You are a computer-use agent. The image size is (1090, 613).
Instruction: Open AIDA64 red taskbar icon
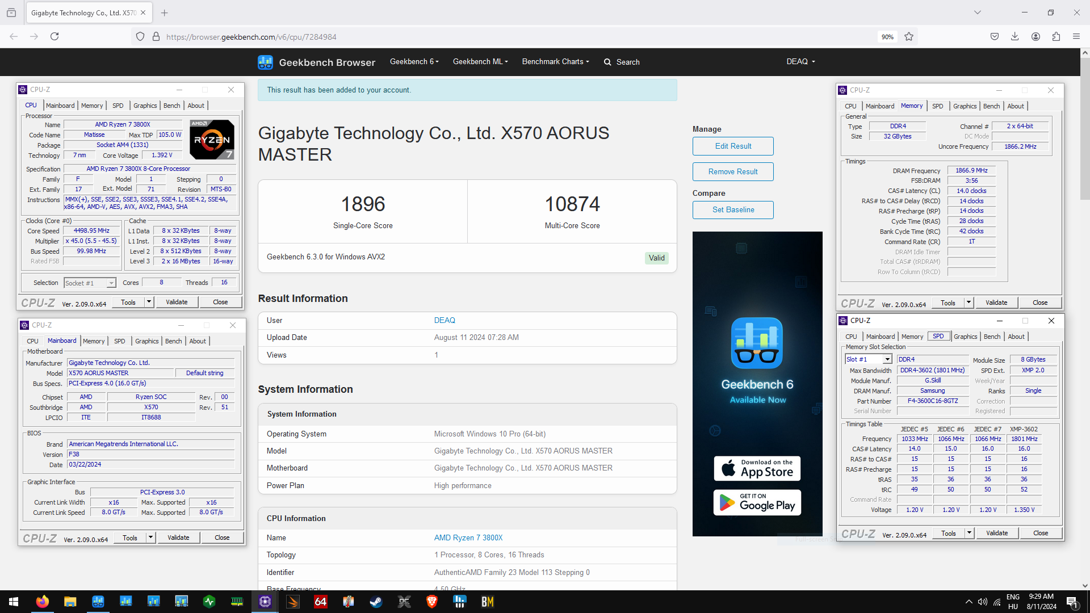(x=321, y=602)
